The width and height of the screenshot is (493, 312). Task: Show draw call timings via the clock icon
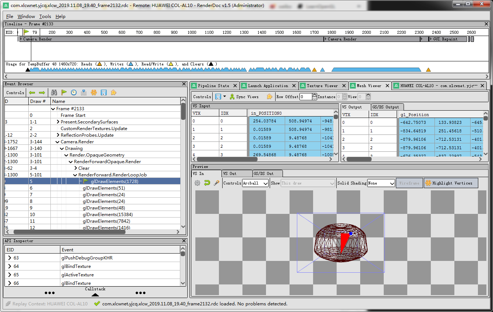pyautogui.click(x=74, y=93)
